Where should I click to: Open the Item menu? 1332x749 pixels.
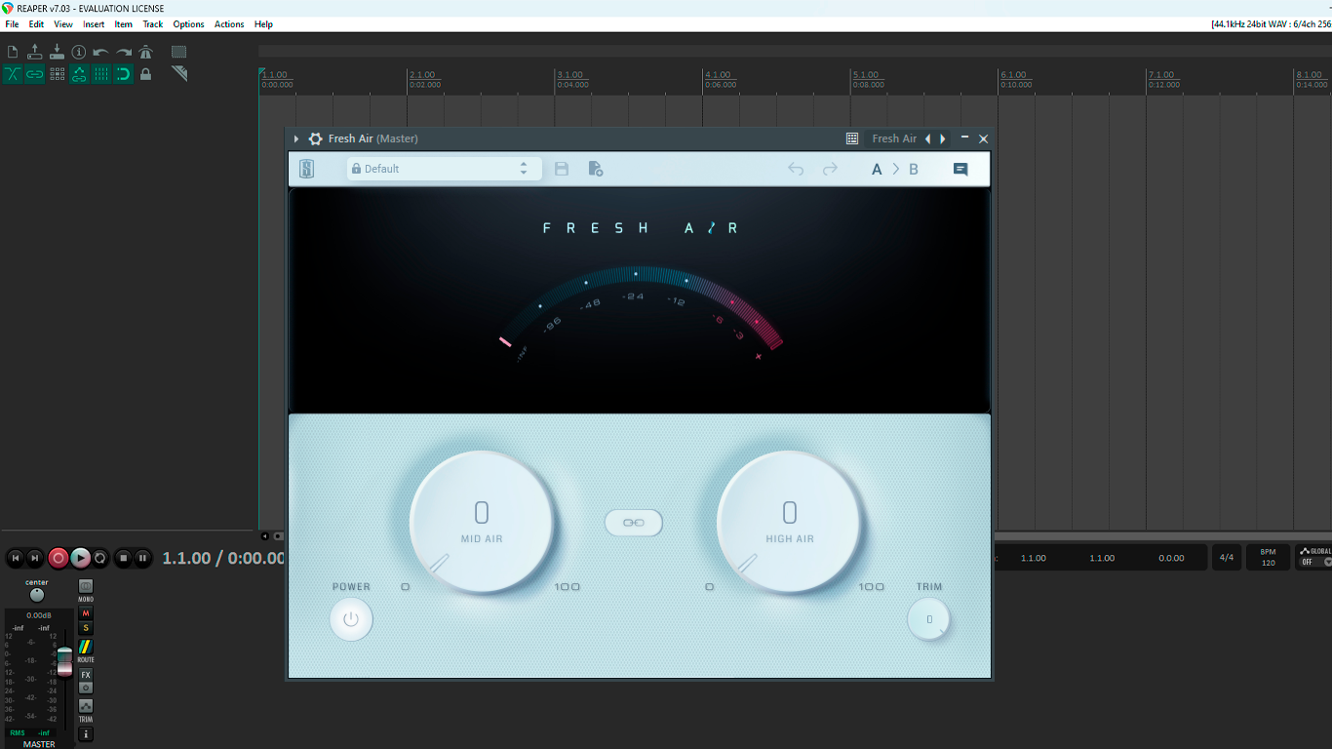[x=124, y=24]
